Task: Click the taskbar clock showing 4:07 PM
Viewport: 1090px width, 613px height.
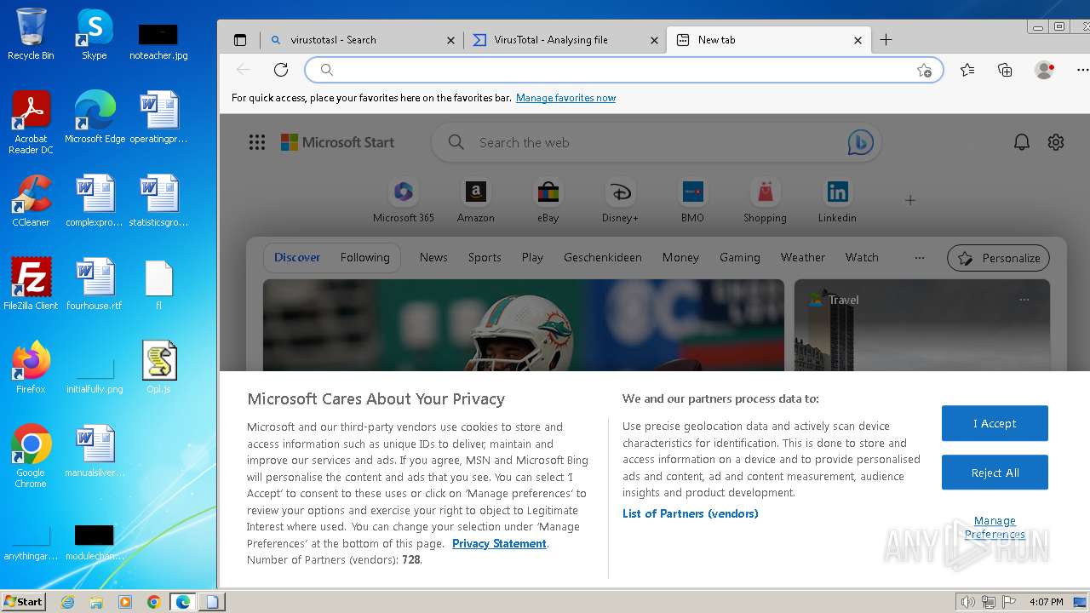Action: click(x=1046, y=602)
